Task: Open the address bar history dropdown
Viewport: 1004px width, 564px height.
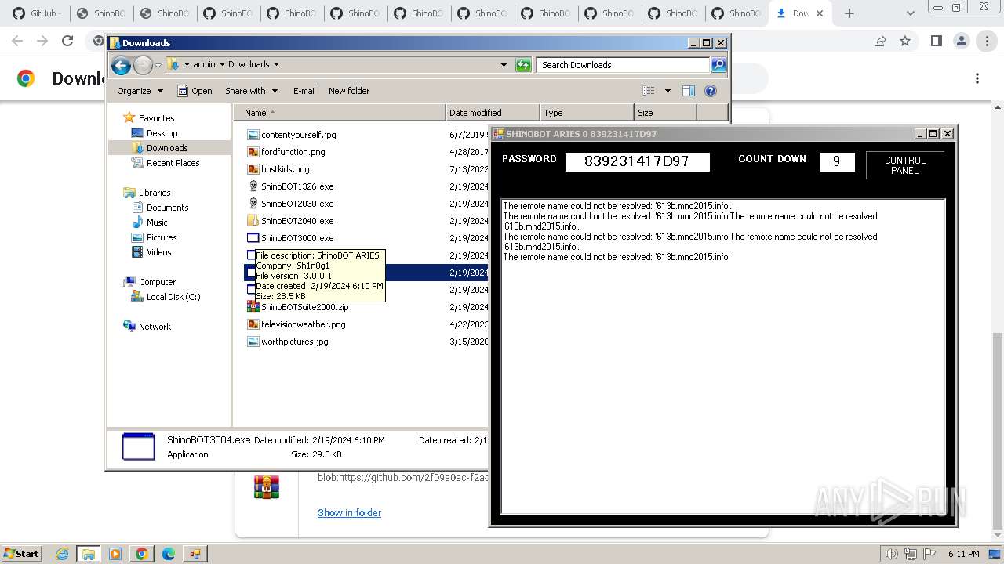Action: 504,65
